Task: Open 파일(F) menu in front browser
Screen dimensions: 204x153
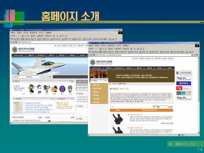Action: 91,46
